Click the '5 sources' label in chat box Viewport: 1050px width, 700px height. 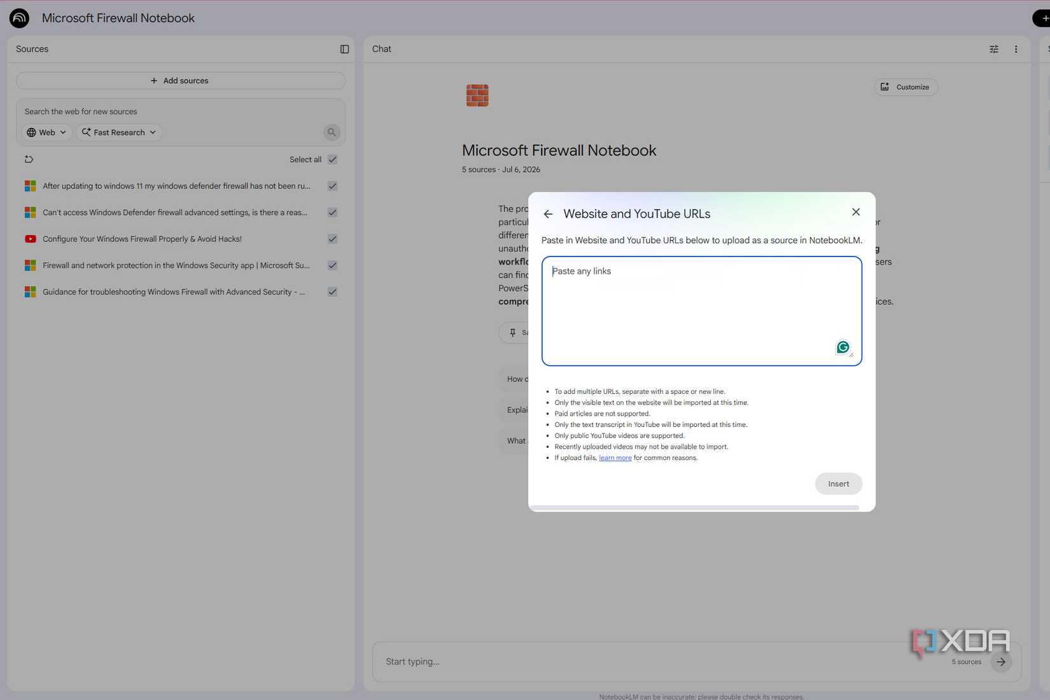click(966, 662)
